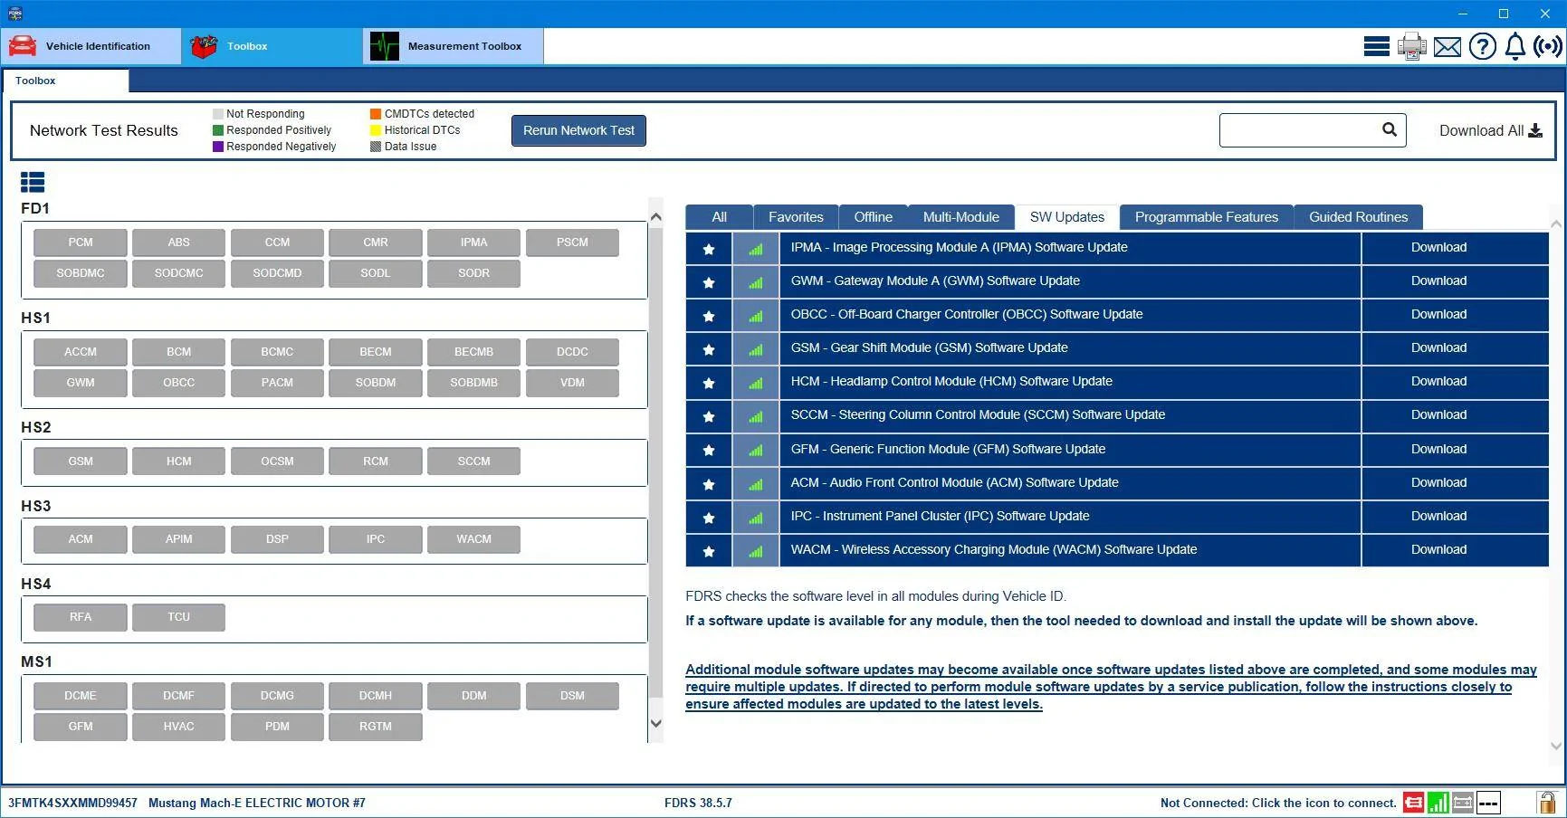Select the TCU module button
Image resolution: width=1567 pixels, height=818 pixels.
pyautogui.click(x=178, y=617)
